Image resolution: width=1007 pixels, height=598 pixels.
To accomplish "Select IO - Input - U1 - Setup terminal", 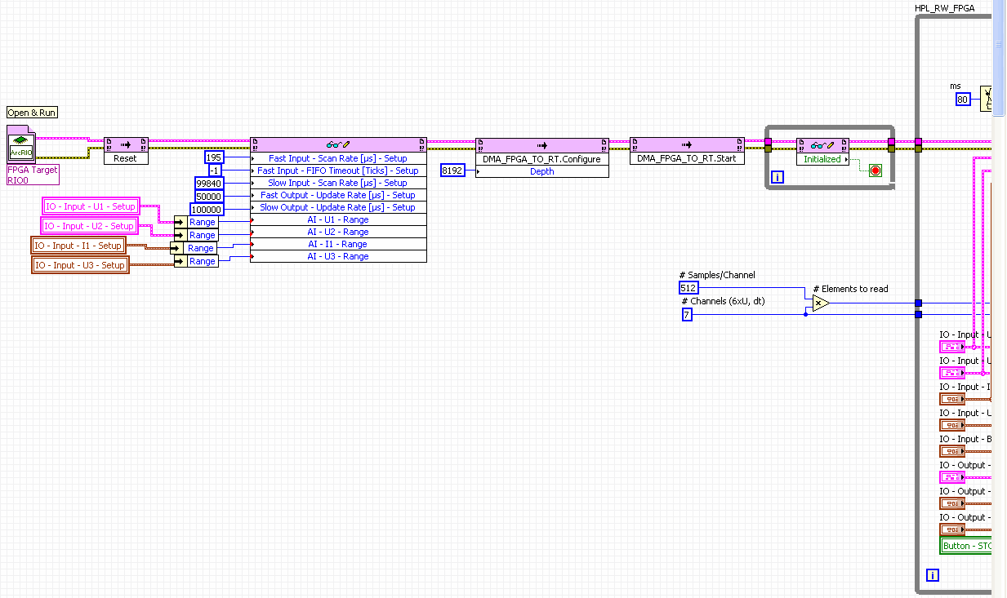I will [x=91, y=206].
